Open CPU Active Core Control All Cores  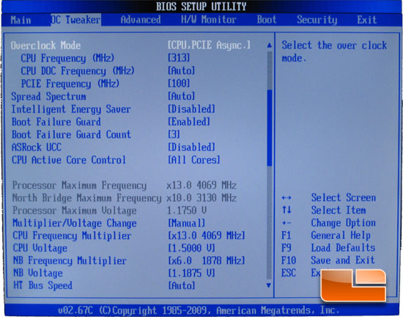pyautogui.click(x=194, y=160)
